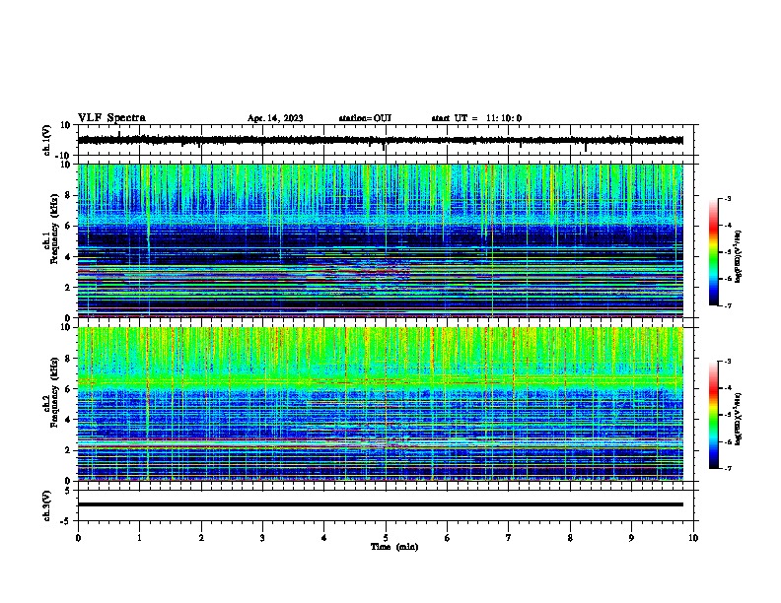The width and height of the screenshot is (781, 603).
Task: Click the time axis tick label "6"
Action: (x=448, y=538)
